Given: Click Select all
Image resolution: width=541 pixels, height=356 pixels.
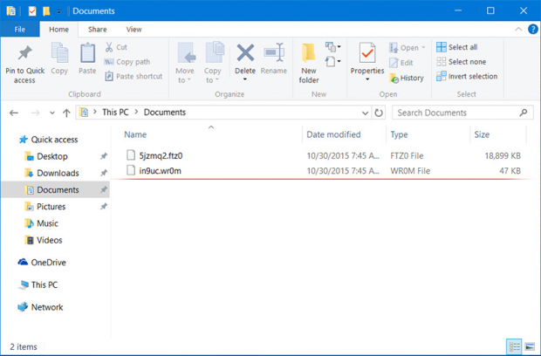Looking at the screenshot, I should [457, 47].
